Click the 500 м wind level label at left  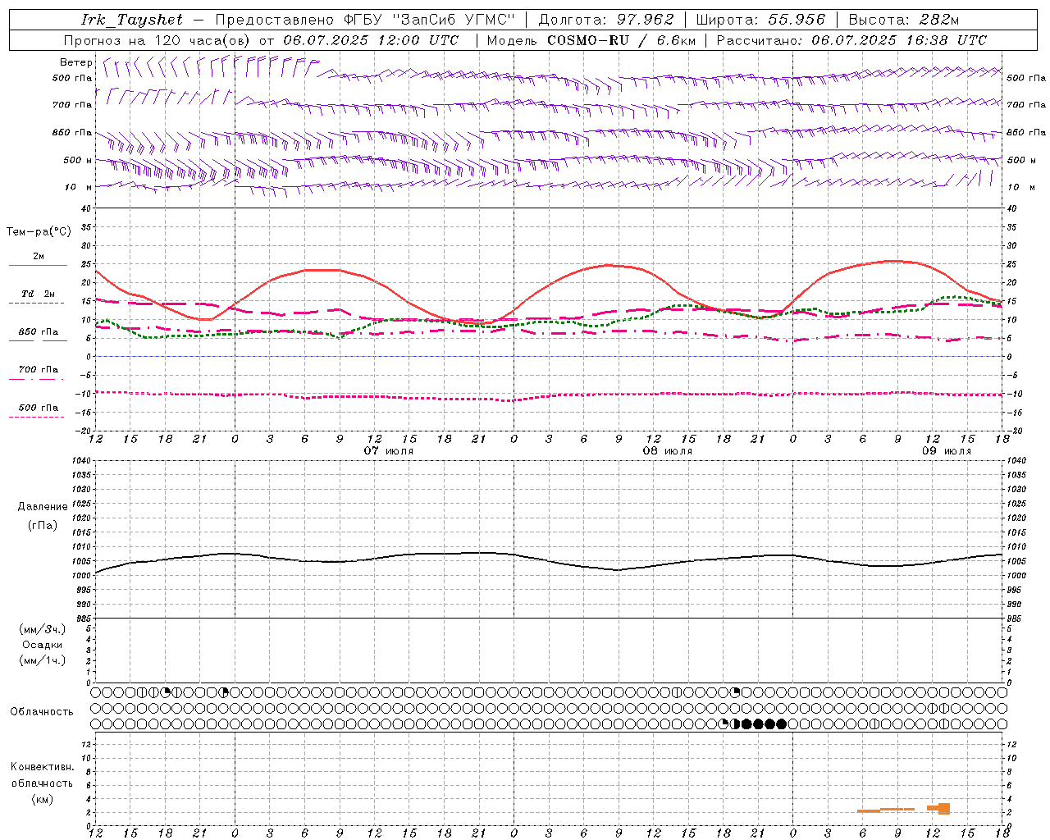(78, 160)
